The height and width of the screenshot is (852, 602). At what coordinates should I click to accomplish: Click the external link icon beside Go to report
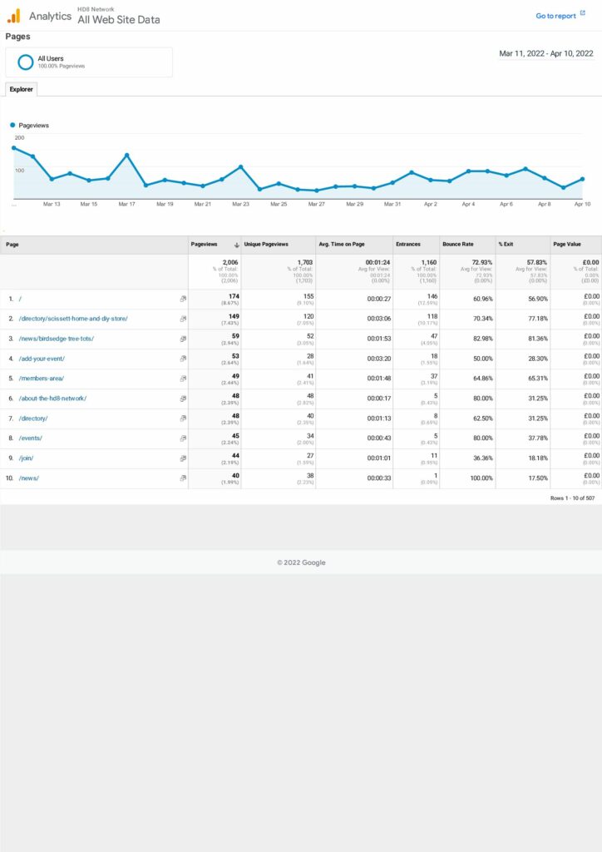(x=583, y=14)
